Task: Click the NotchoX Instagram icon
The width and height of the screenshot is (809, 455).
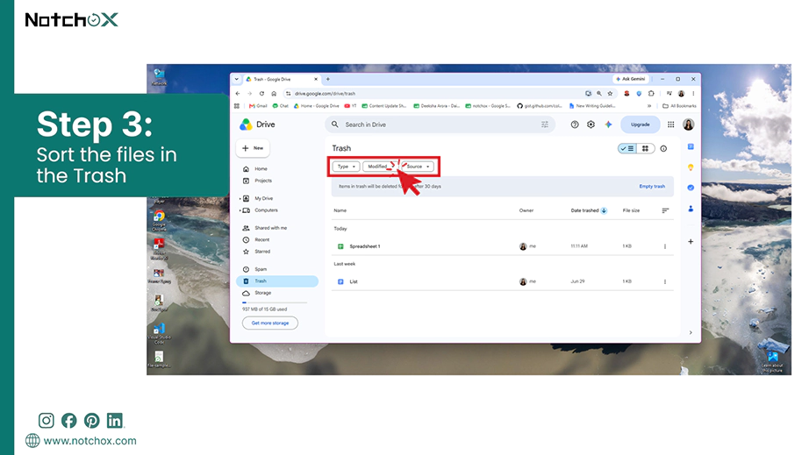Action: point(46,421)
